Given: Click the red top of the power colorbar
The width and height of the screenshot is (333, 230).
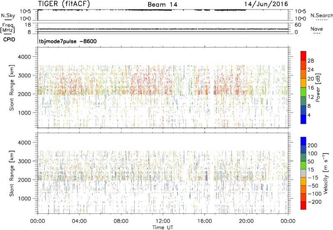Looking at the screenshot, I should tap(303, 56).
